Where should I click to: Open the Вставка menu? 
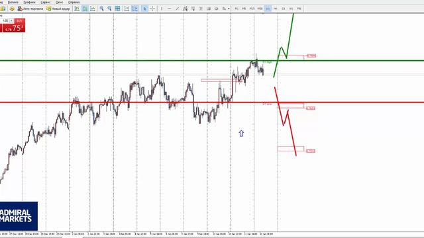(x=13, y=2)
